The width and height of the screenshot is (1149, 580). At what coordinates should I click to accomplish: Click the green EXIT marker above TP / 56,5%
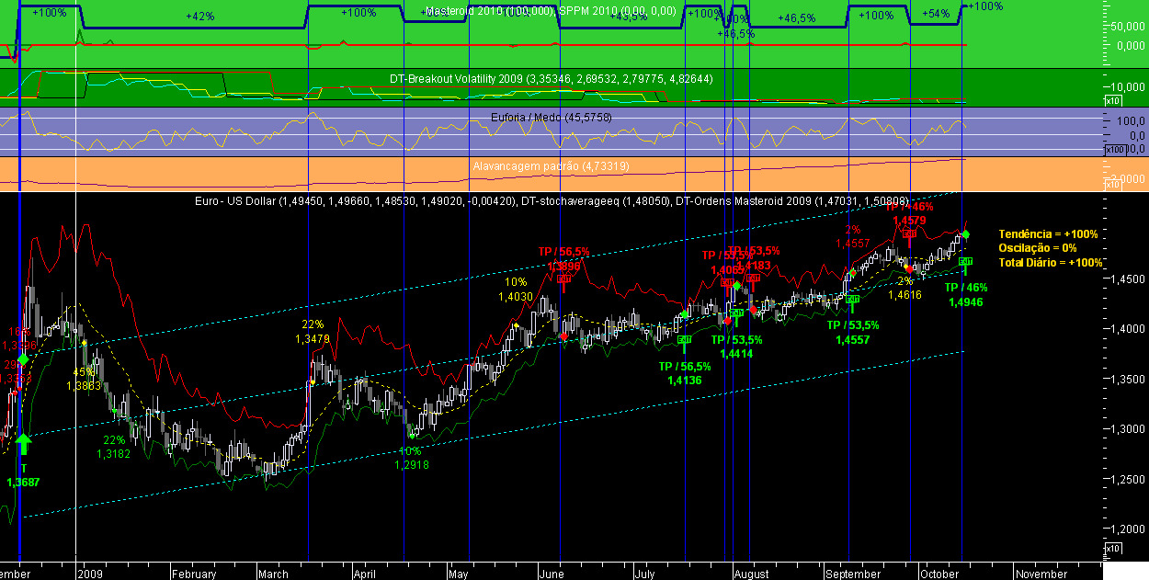[684, 339]
